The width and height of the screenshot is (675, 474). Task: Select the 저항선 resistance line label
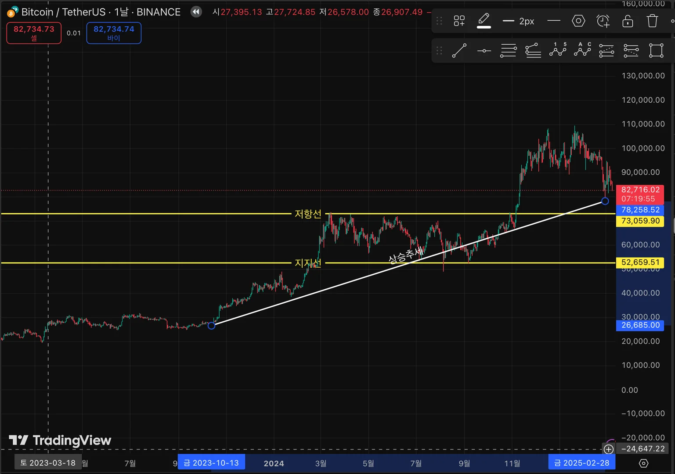(x=308, y=214)
